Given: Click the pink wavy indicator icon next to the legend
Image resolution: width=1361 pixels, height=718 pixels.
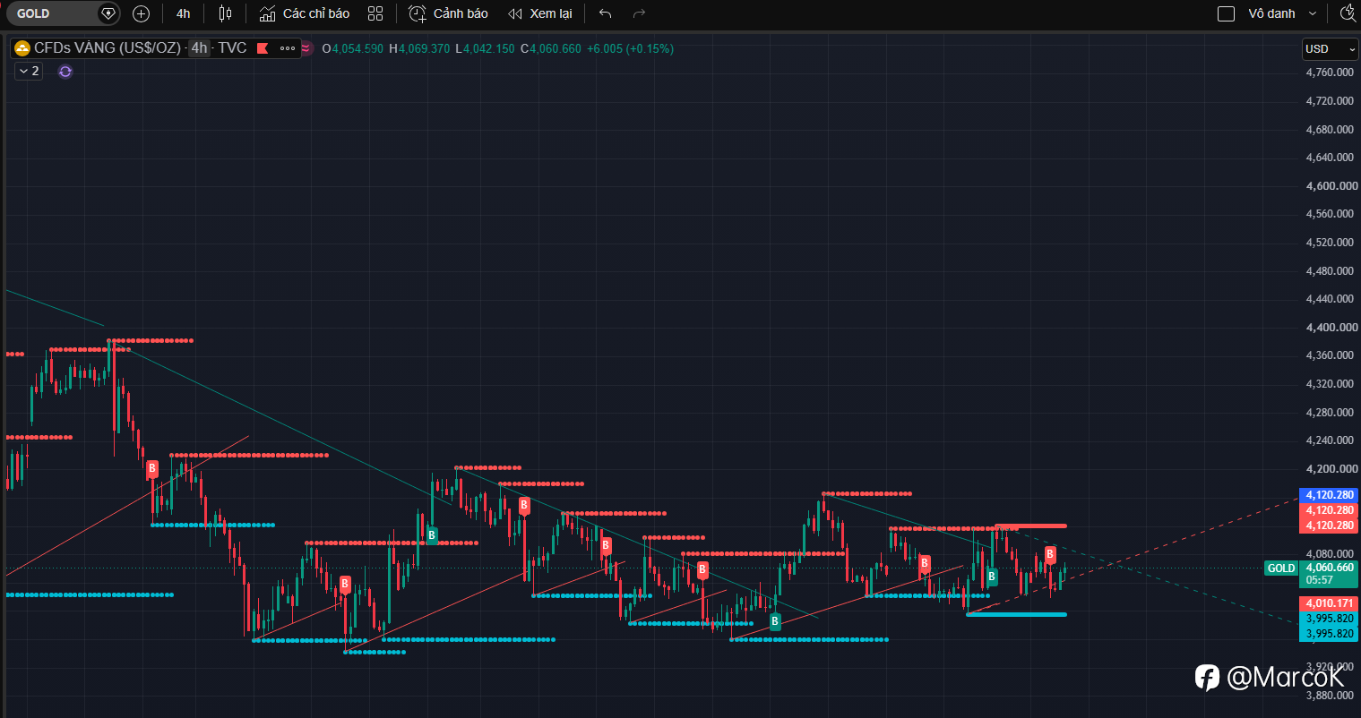Looking at the screenshot, I should (307, 48).
